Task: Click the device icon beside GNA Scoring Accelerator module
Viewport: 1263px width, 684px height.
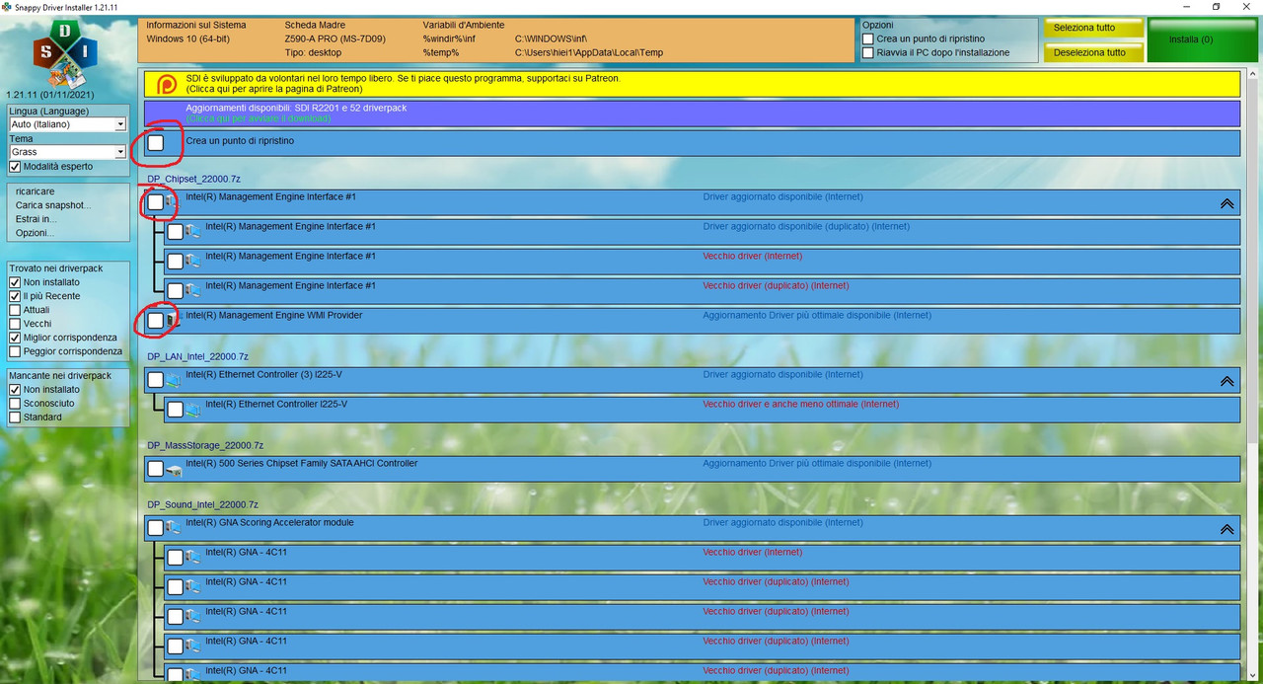Action: point(172,527)
